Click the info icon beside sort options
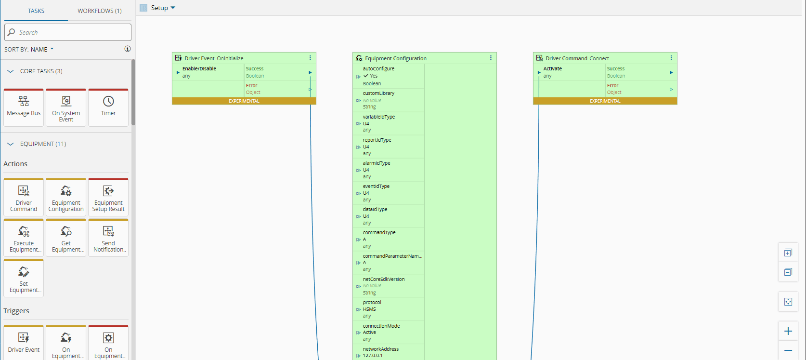This screenshot has width=806, height=360. coord(128,49)
